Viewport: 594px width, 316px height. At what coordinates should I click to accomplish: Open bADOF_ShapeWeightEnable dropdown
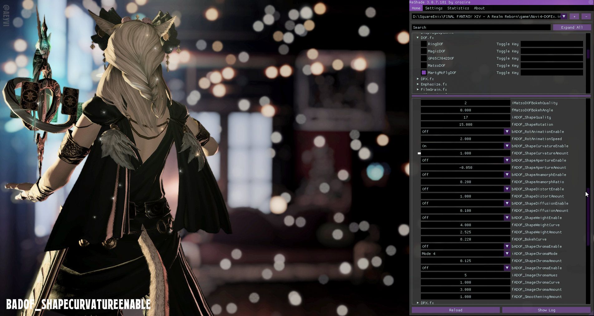[x=465, y=218]
